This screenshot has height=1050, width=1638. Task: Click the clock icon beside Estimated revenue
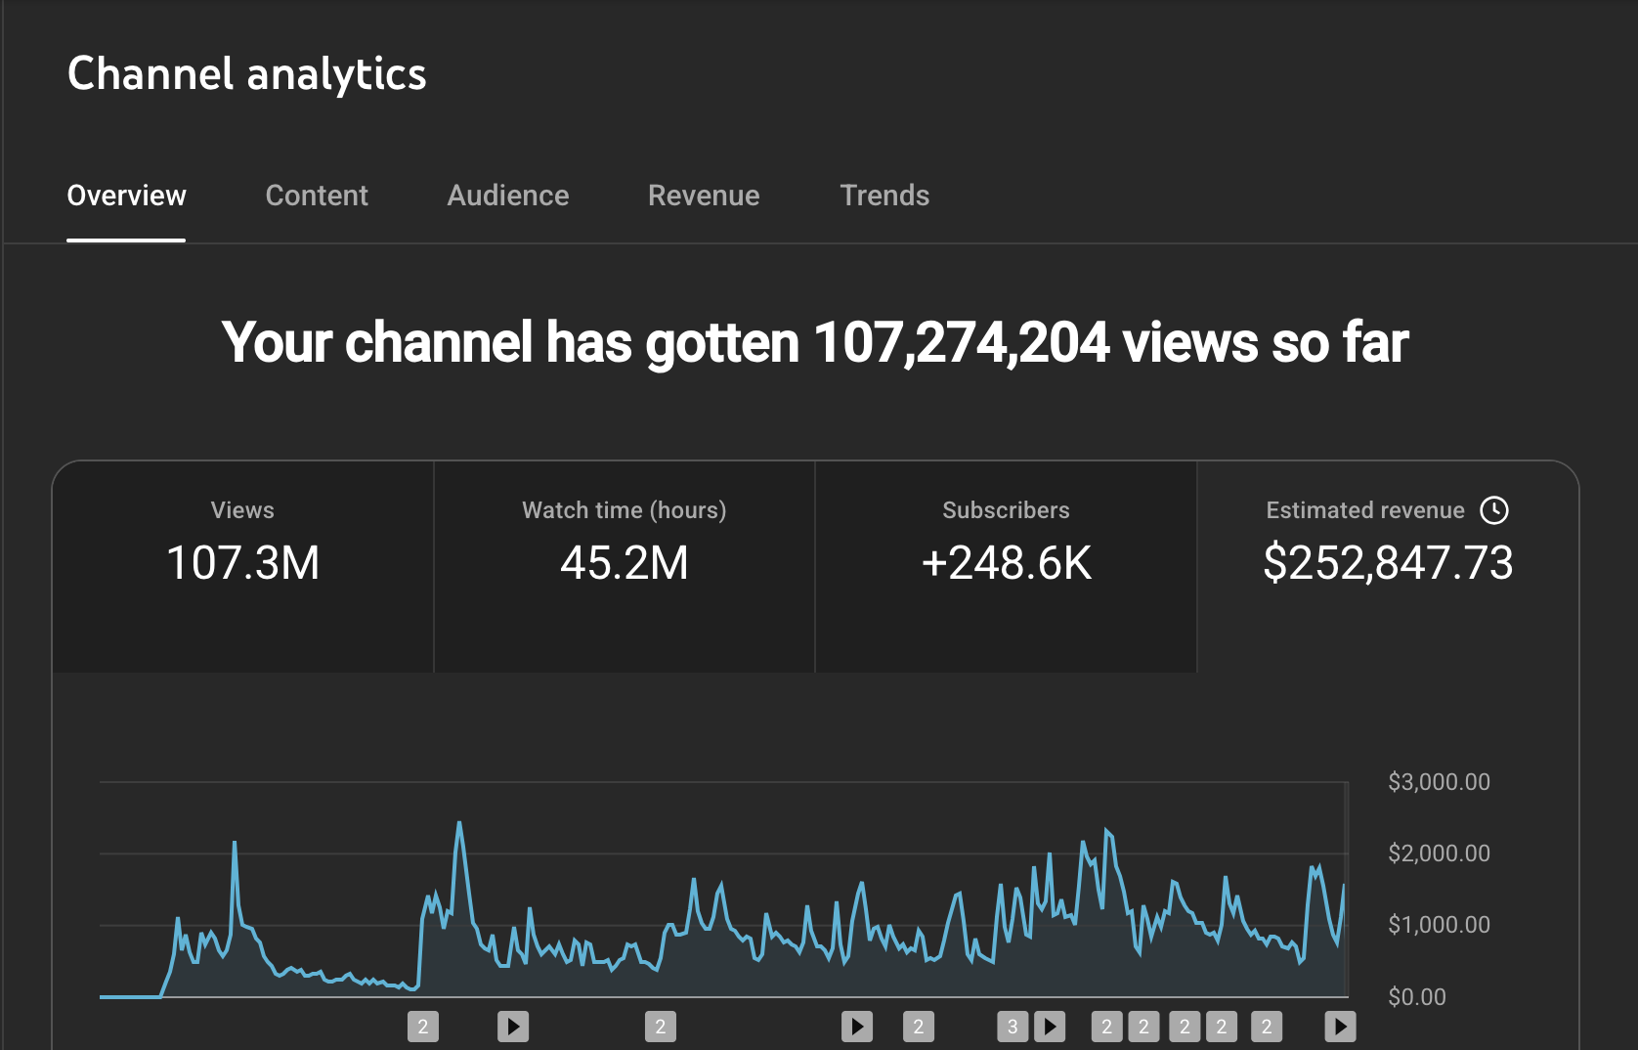point(1493,510)
